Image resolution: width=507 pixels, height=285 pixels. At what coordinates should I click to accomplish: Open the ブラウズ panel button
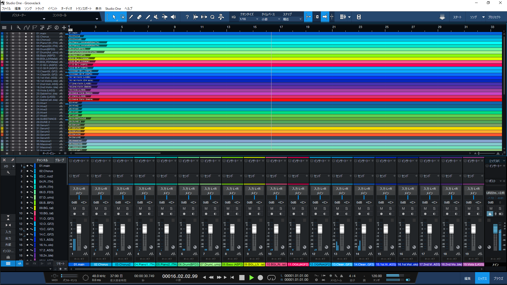pos(498,279)
